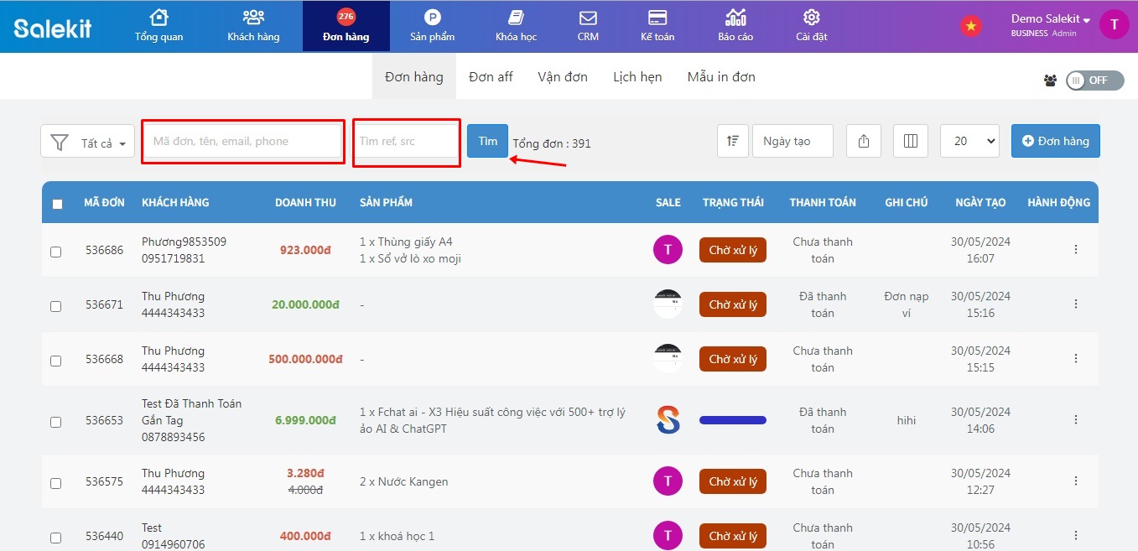Open the page size dropdown showing 20
Image resolution: width=1138 pixels, height=551 pixels.
[969, 141]
